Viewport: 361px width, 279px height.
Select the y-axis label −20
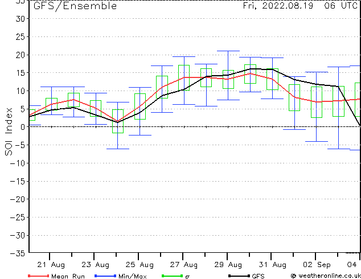(18, 199)
